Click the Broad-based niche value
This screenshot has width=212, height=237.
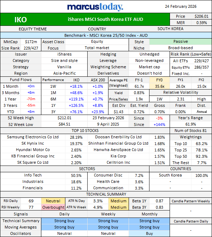click(x=181, y=48)
